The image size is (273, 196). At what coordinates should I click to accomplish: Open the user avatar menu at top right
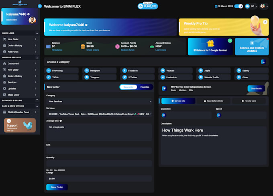(264, 6)
